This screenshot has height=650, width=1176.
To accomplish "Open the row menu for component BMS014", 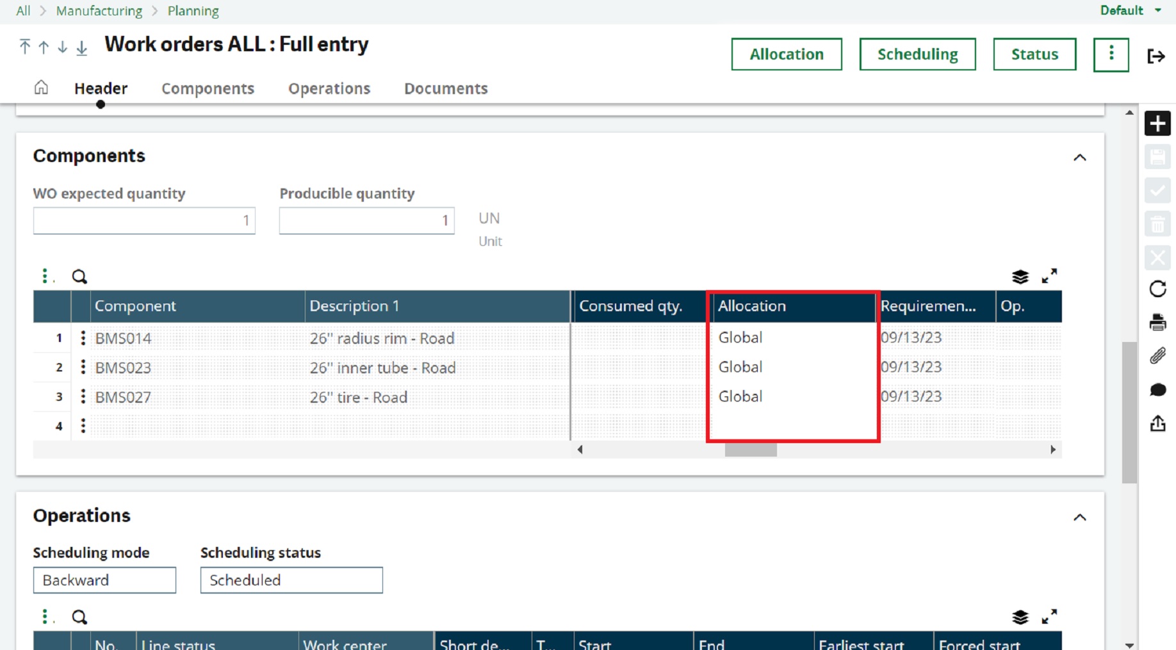I will (83, 337).
